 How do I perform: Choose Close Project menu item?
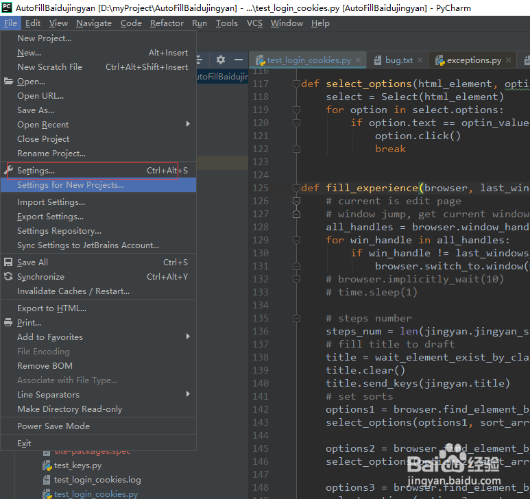98,139
